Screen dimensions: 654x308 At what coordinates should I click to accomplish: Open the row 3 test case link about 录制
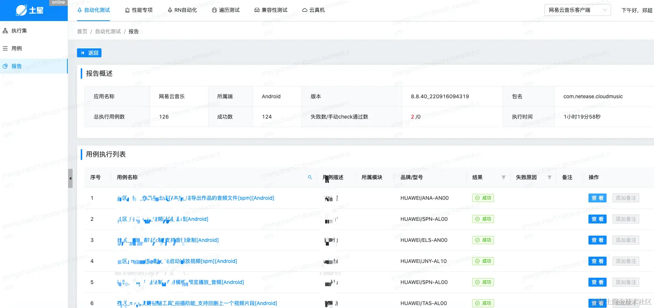coord(168,240)
